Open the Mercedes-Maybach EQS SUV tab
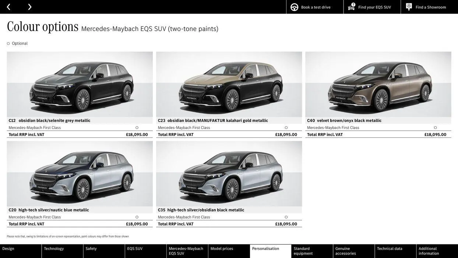This screenshot has width=458, height=258. click(187, 251)
